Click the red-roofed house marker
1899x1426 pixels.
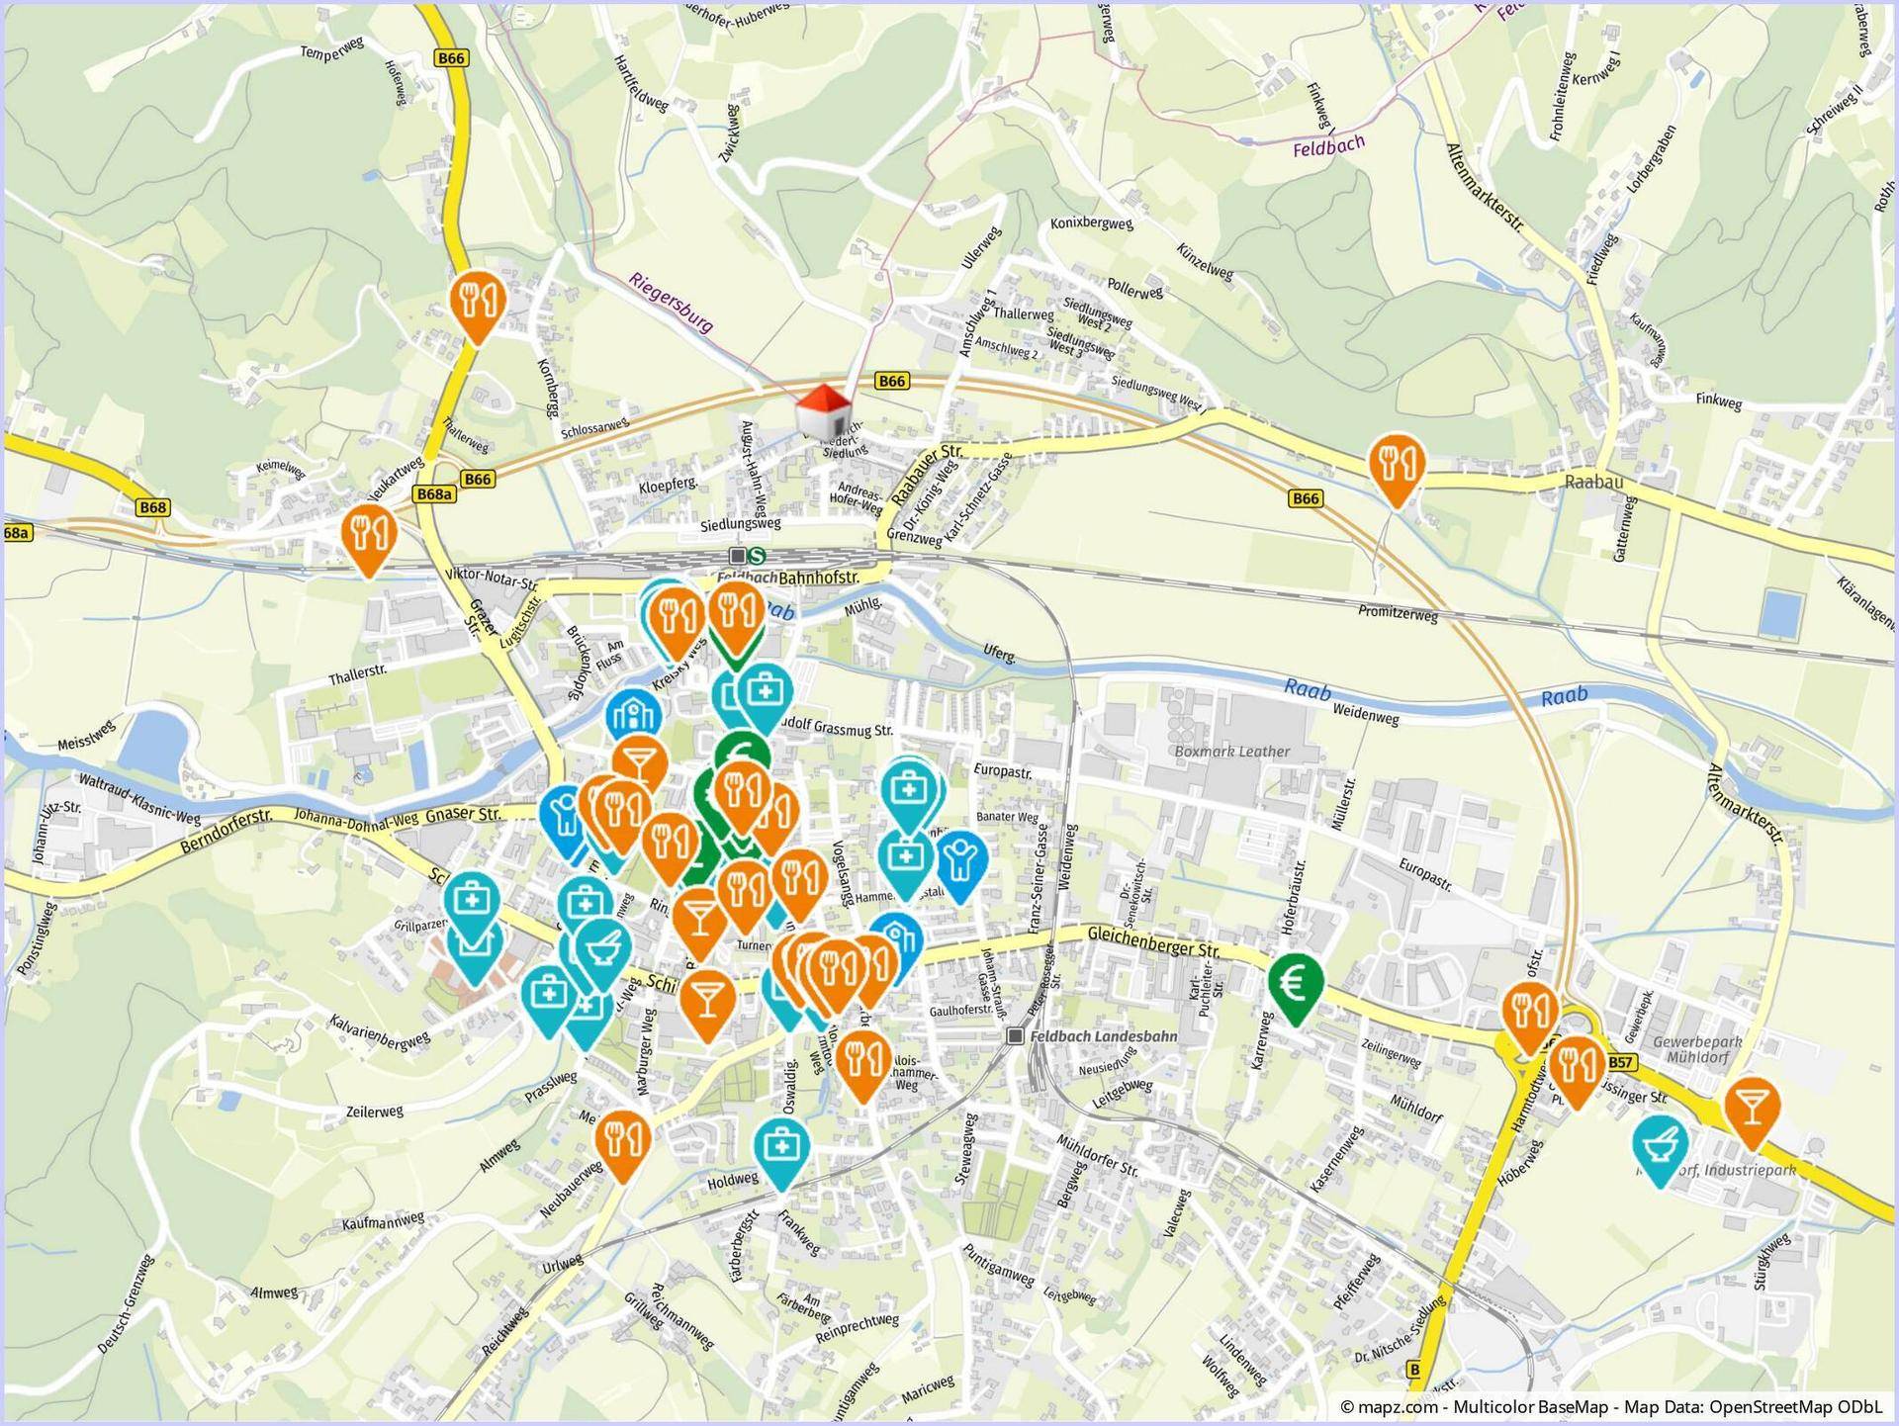pos(824,412)
